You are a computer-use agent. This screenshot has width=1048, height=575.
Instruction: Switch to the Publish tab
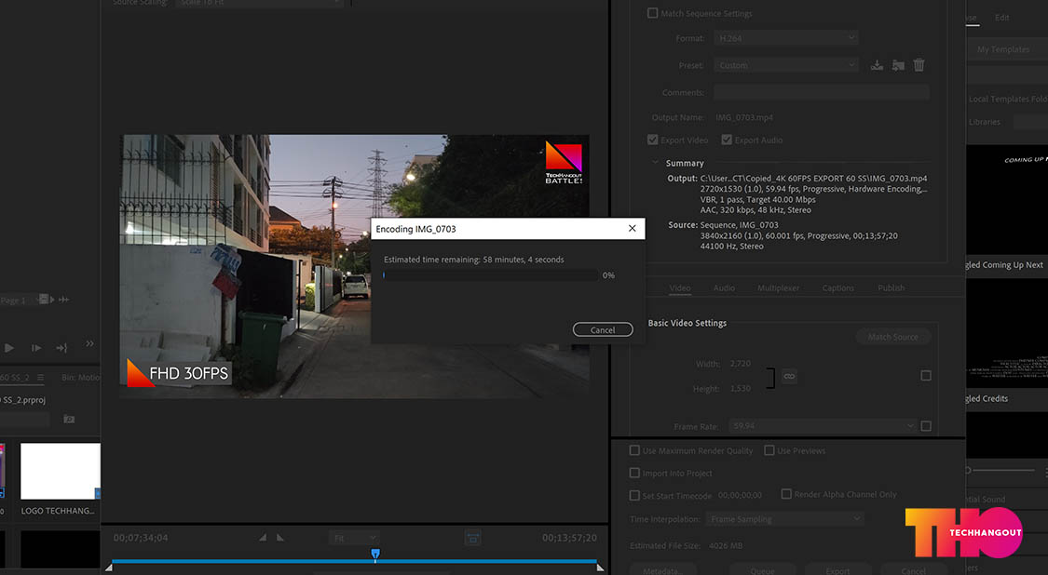click(x=891, y=287)
